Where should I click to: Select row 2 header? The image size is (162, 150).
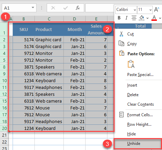[x=4, y=40]
